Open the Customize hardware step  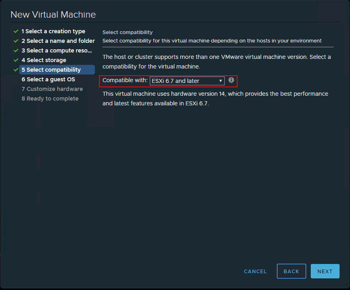(x=52, y=89)
